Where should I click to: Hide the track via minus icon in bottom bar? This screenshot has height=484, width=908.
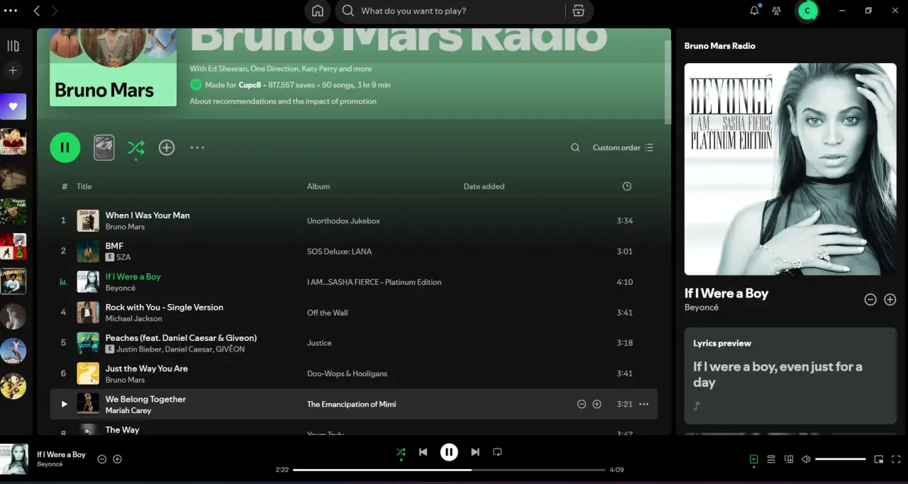tap(101, 459)
